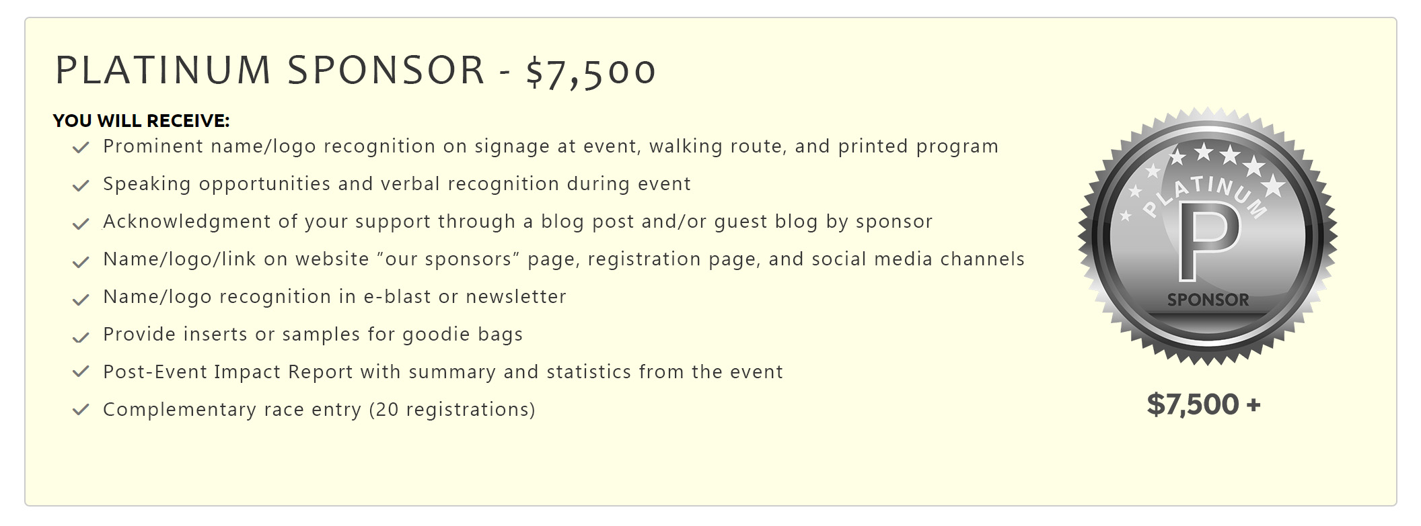Click the Complementary race entry (20 registrations) line
The image size is (1421, 526).
click(x=319, y=410)
